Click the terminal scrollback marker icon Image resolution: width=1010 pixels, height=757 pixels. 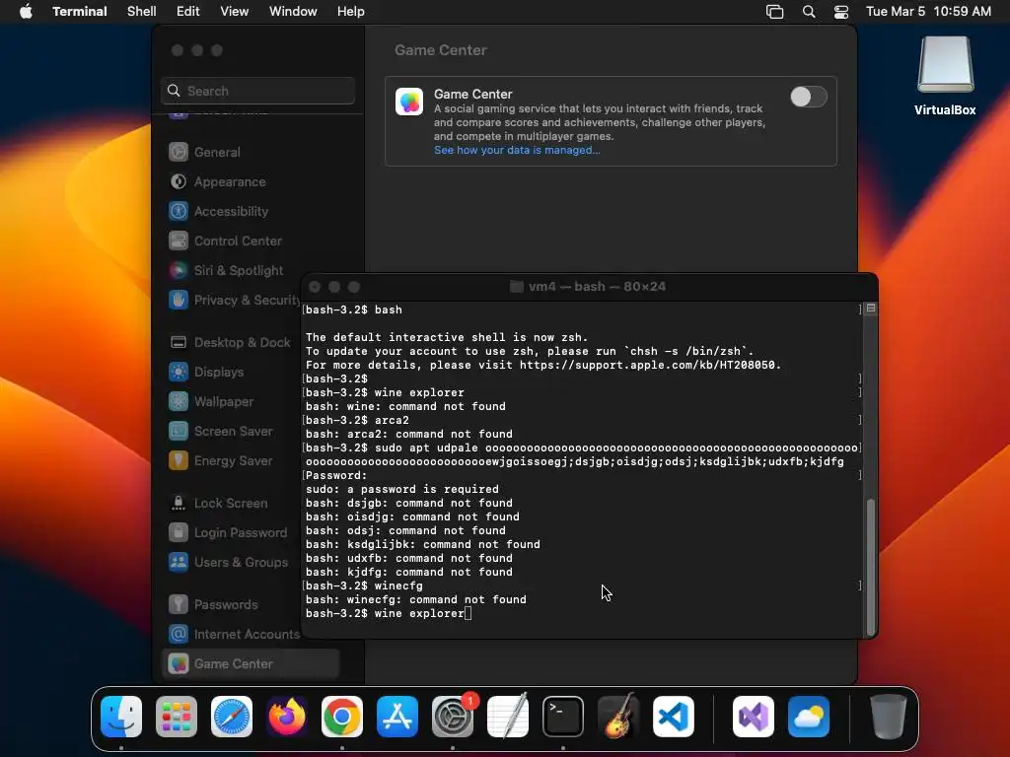(871, 309)
